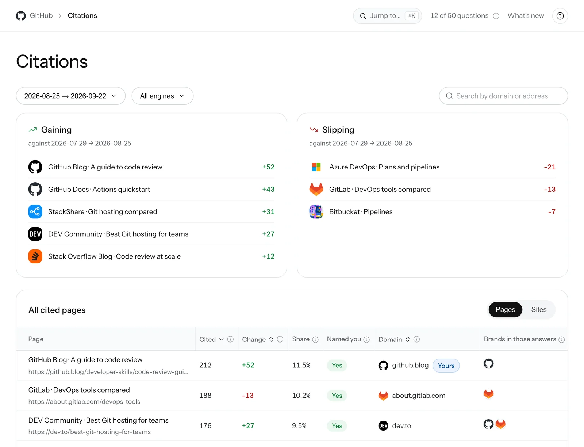Click the info icon next to Named you

[x=366, y=340]
